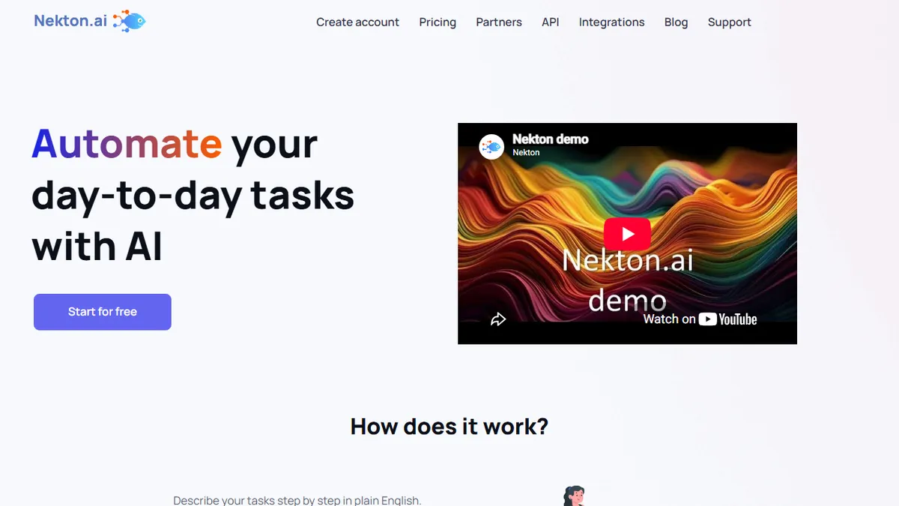Go to the Support page
Screen dimensions: 899x506
pos(729,22)
